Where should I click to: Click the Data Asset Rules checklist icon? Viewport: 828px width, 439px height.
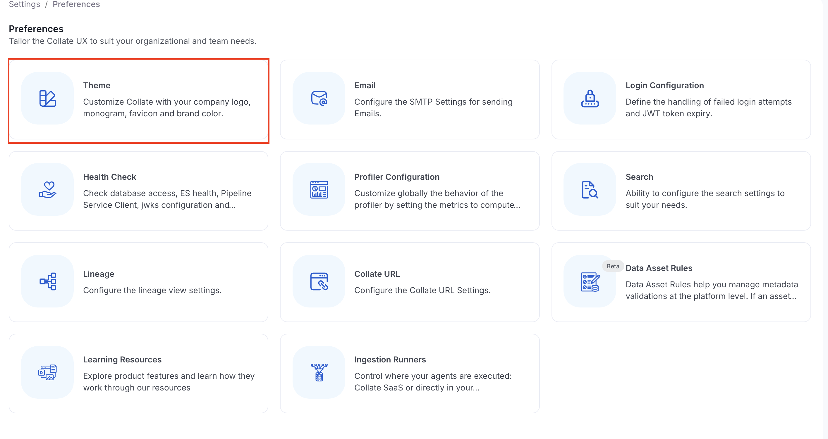pyautogui.click(x=590, y=281)
